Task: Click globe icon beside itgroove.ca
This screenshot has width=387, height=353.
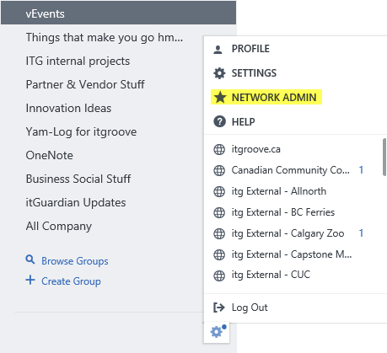Action: click(219, 149)
